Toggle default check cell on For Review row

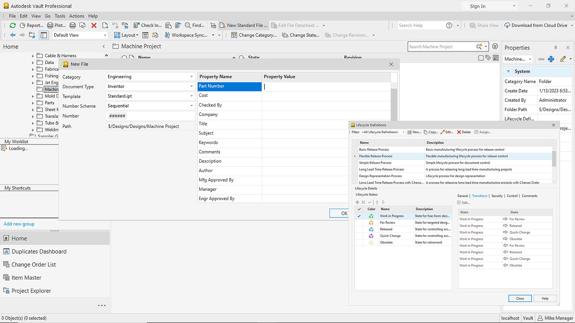point(359,223)
